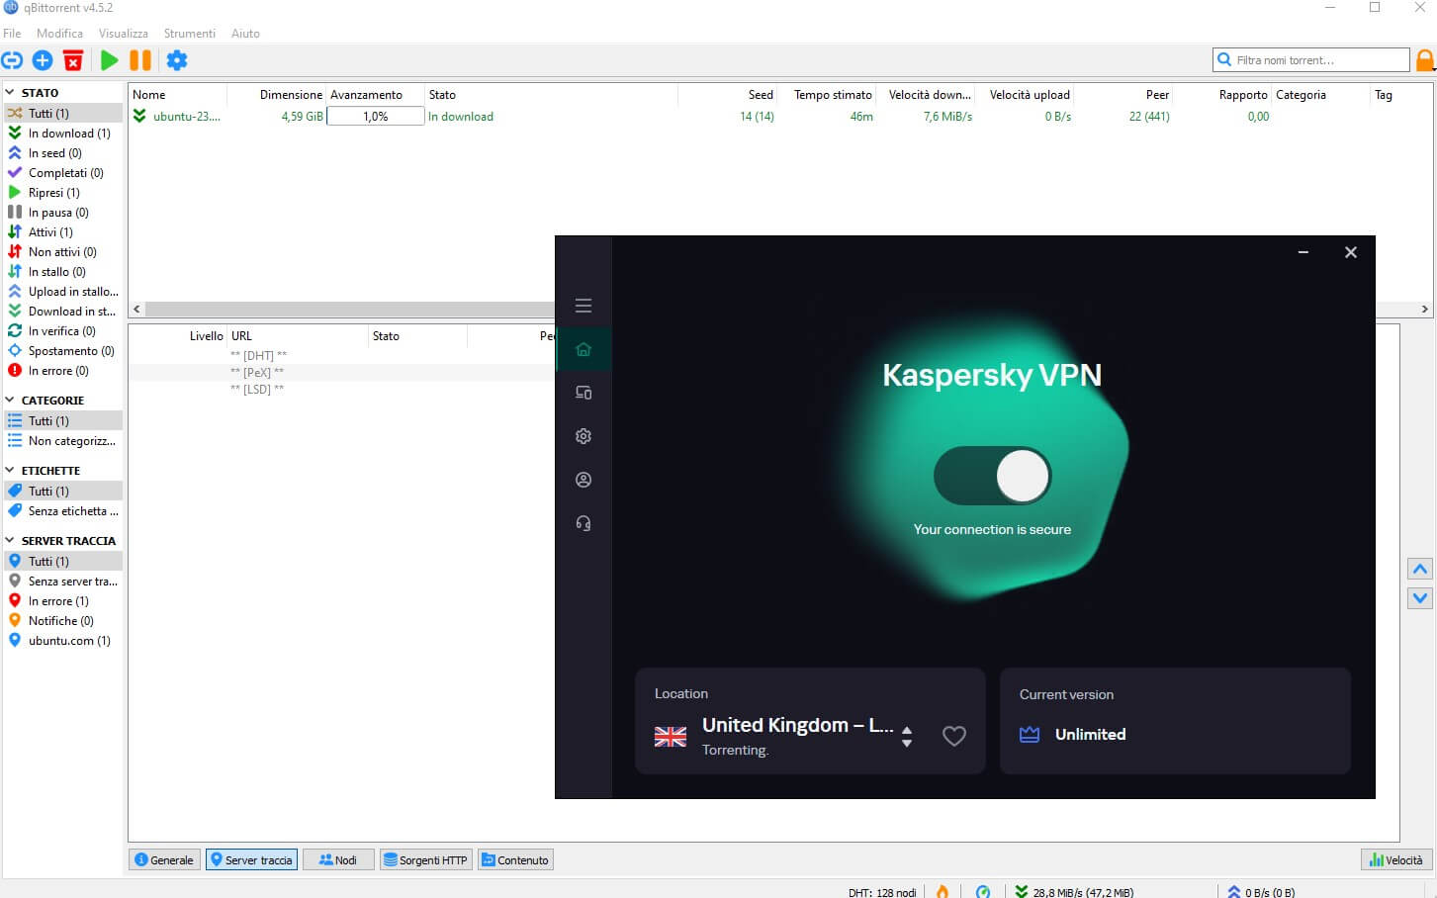Click the United Kingdom flag icon
The height and width of the screenshot is (898, 1437).
(671, 737)
